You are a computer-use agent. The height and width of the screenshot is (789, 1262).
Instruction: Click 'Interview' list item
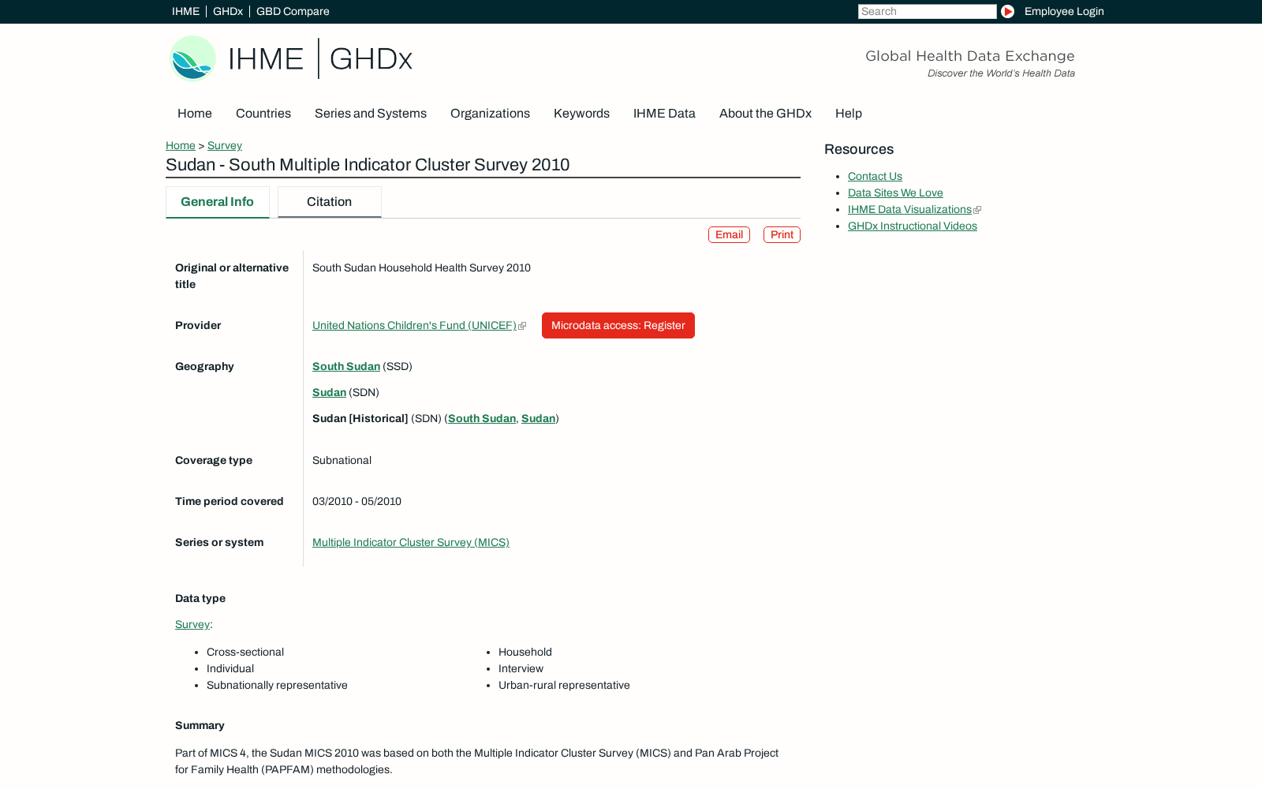(521, 669)
